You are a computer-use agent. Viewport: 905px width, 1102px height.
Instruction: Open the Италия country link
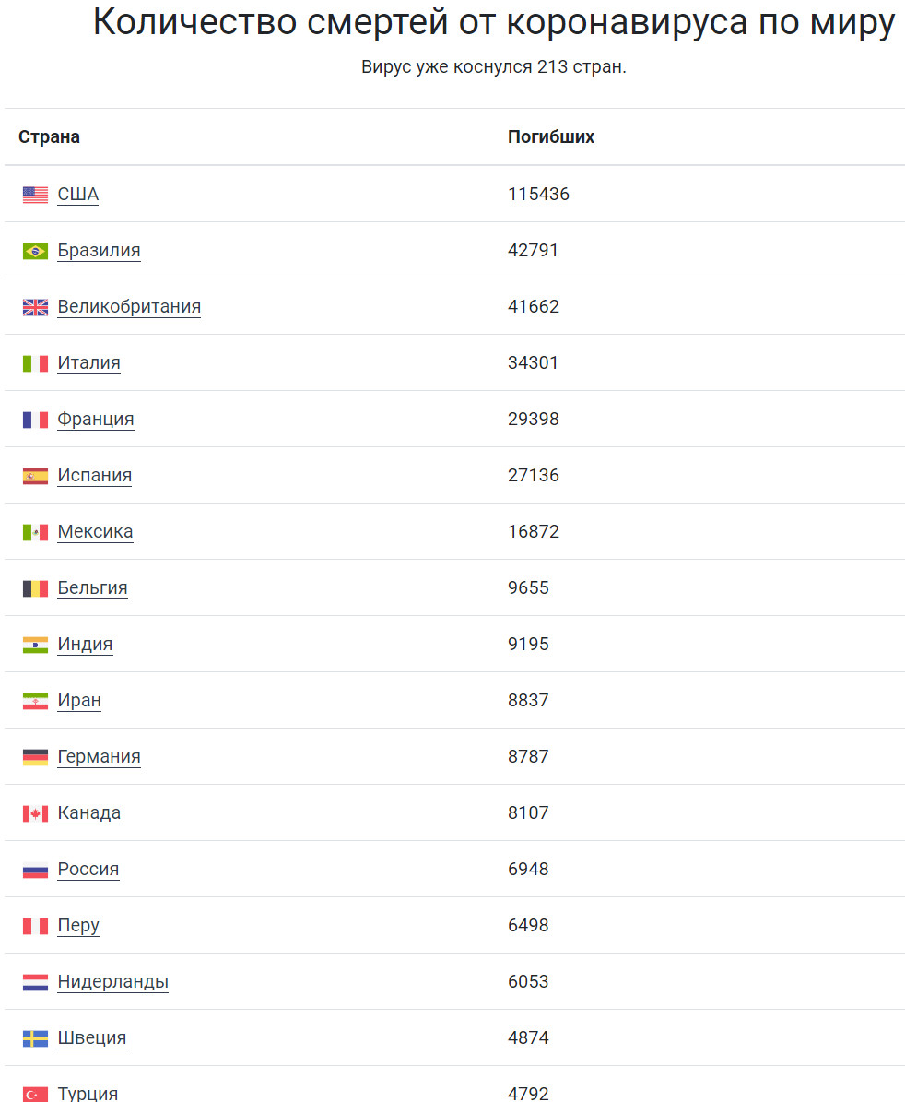(x=89, y=362)
